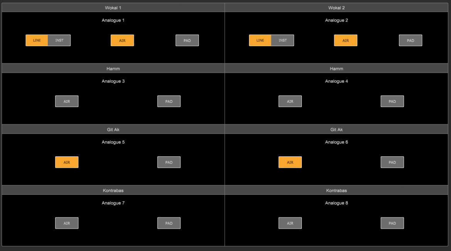Viewport: 451px width, 251px height.
Task: Turn off AIR on Analogue 6
Action: (x=290, y=162)
